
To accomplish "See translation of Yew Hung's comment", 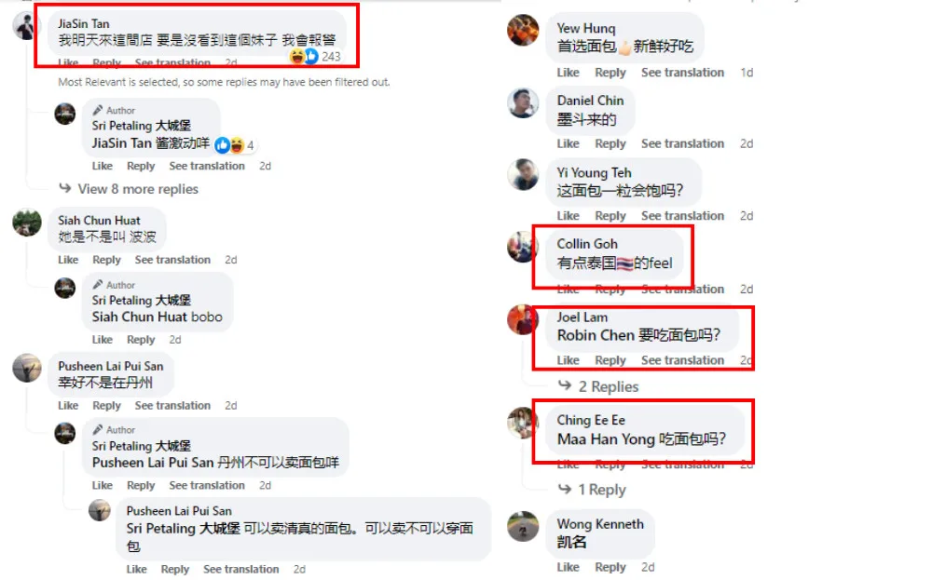I will click(x=682, y=73).
